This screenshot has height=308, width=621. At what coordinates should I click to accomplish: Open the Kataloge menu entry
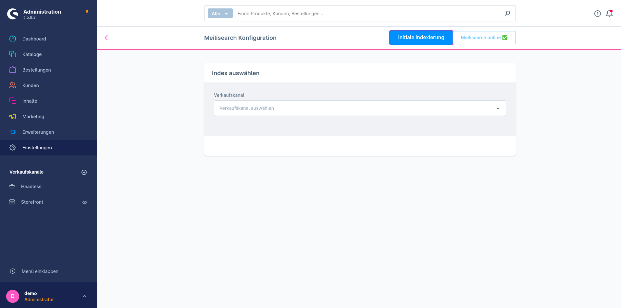pyautogui.click(x=48, y=54)
